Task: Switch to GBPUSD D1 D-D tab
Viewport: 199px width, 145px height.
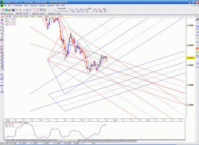Action: click(7, 14)
